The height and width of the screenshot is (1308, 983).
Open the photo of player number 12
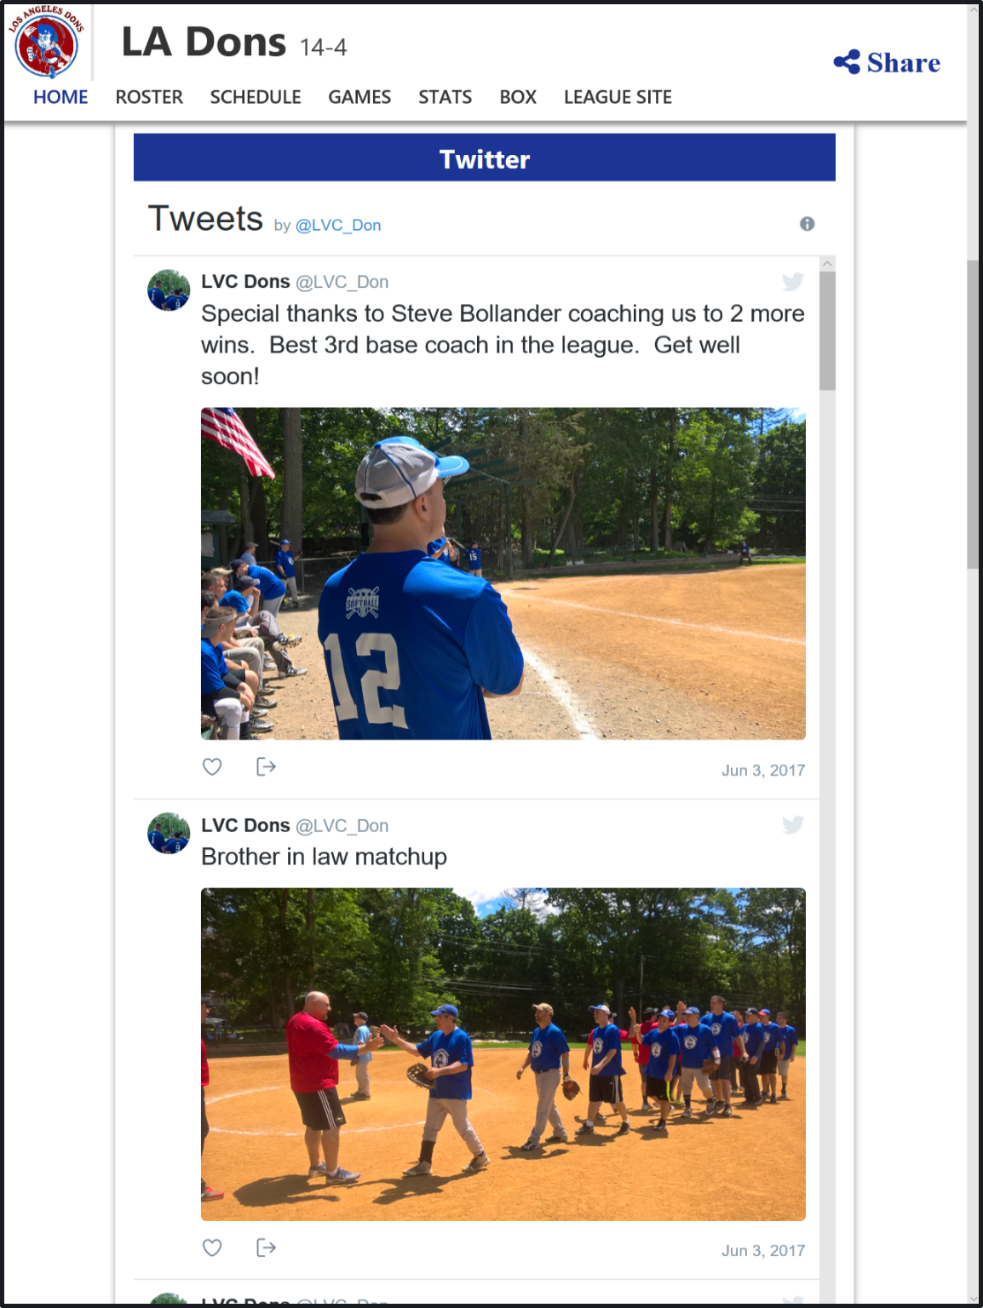point(503,573)
